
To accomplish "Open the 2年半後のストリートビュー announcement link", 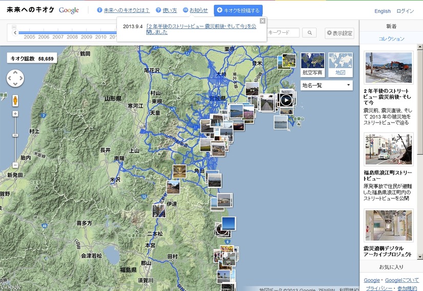I will click(x=201, y=29).
